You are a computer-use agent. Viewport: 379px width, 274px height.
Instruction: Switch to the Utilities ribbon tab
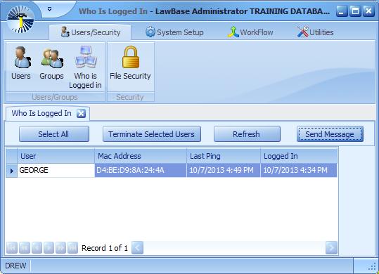click(316, 32)
